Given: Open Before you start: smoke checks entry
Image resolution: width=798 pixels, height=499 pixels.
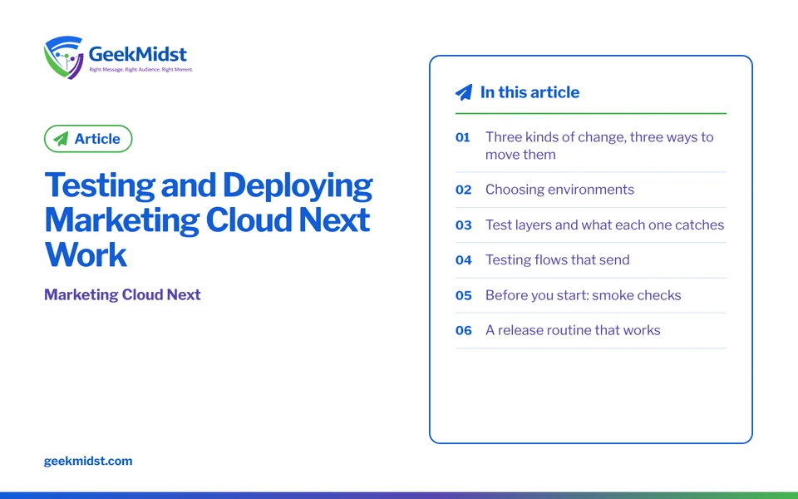Looking at the screenshot, I should point(591,295).
